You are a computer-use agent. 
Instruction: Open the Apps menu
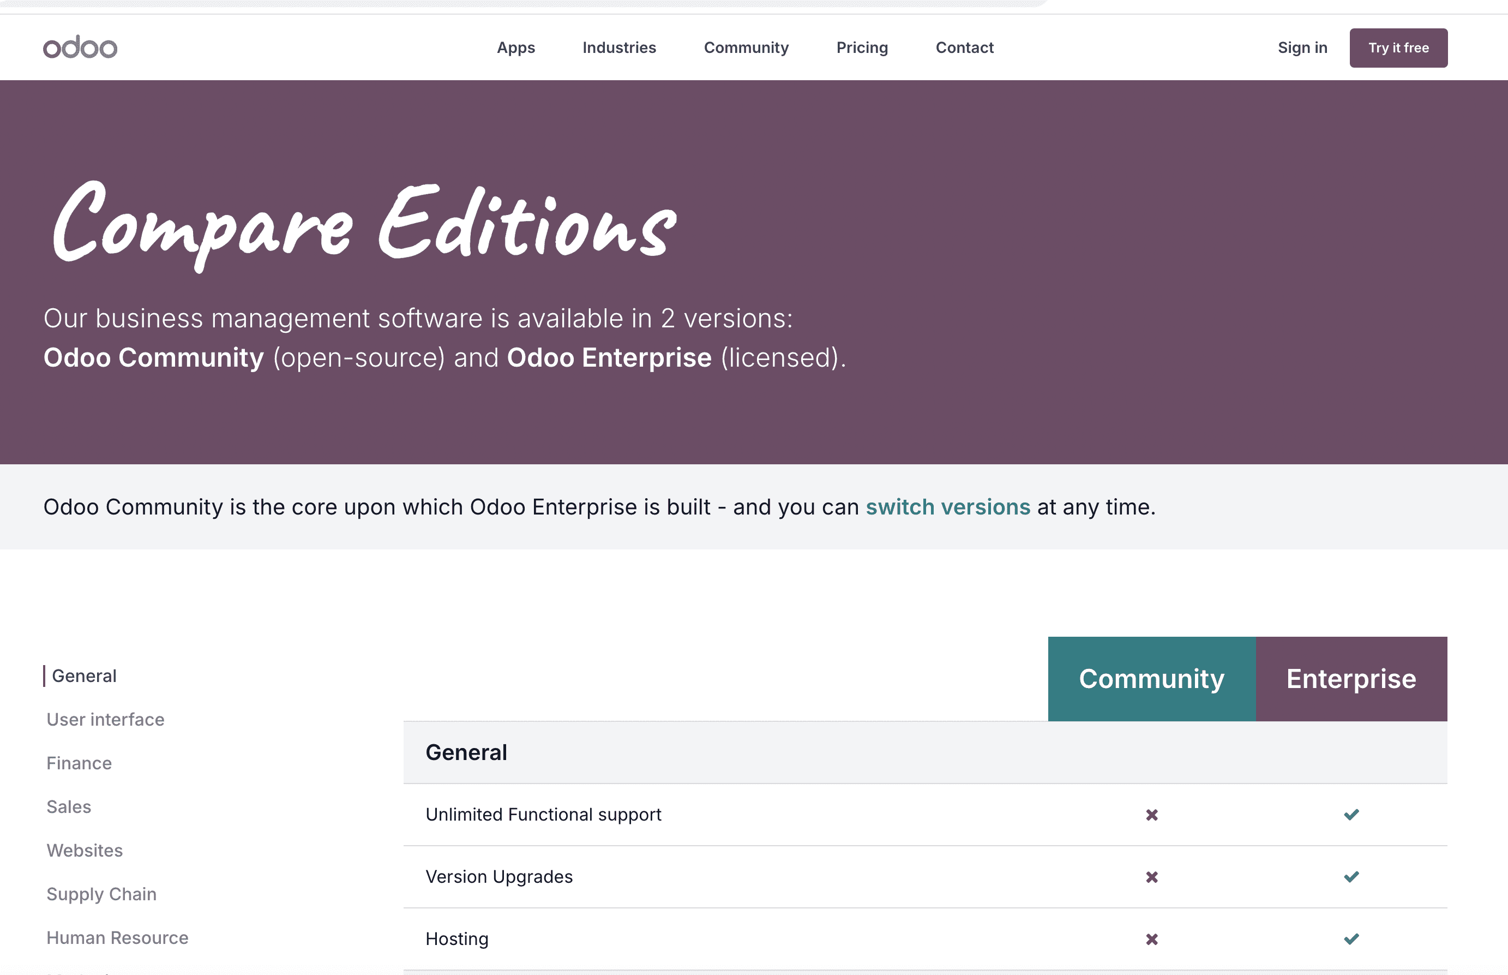pos(516,48)
